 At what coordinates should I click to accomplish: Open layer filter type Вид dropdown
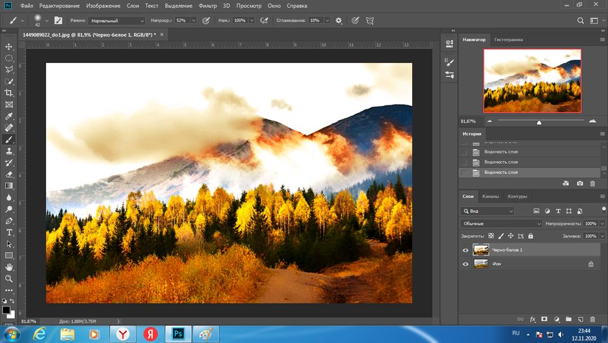(488, 211)
